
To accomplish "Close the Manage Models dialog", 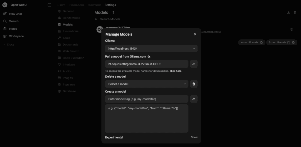I will [195, 34].
